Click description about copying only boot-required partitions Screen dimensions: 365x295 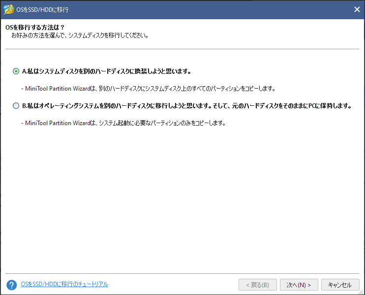click(x=126, y=123)
